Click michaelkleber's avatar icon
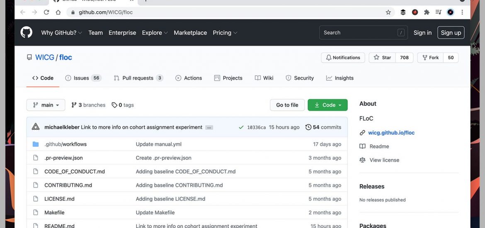Screen dimensions: 485x228 (36, 127)
